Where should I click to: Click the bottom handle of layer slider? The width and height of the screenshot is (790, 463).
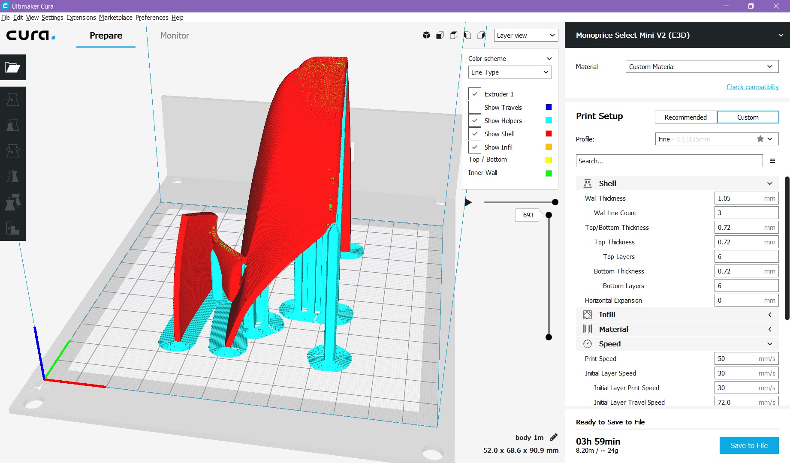click(549, 337)
